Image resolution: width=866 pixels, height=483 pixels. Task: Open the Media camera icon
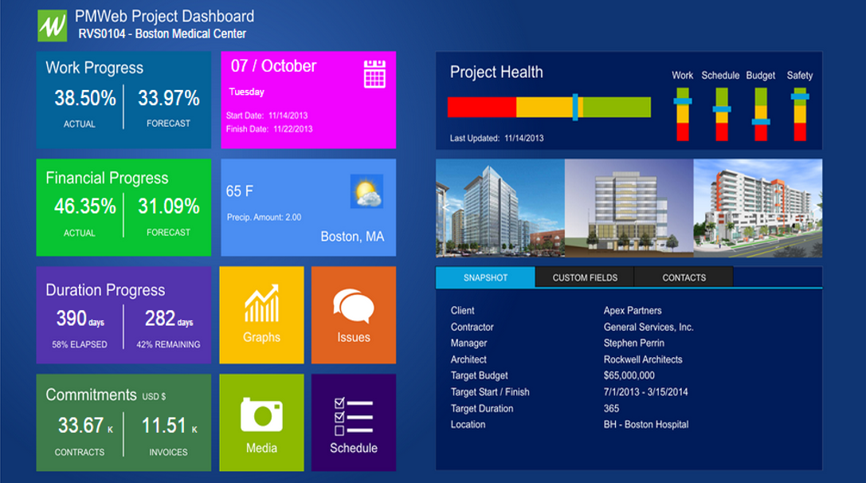click(x=262, y=414)
